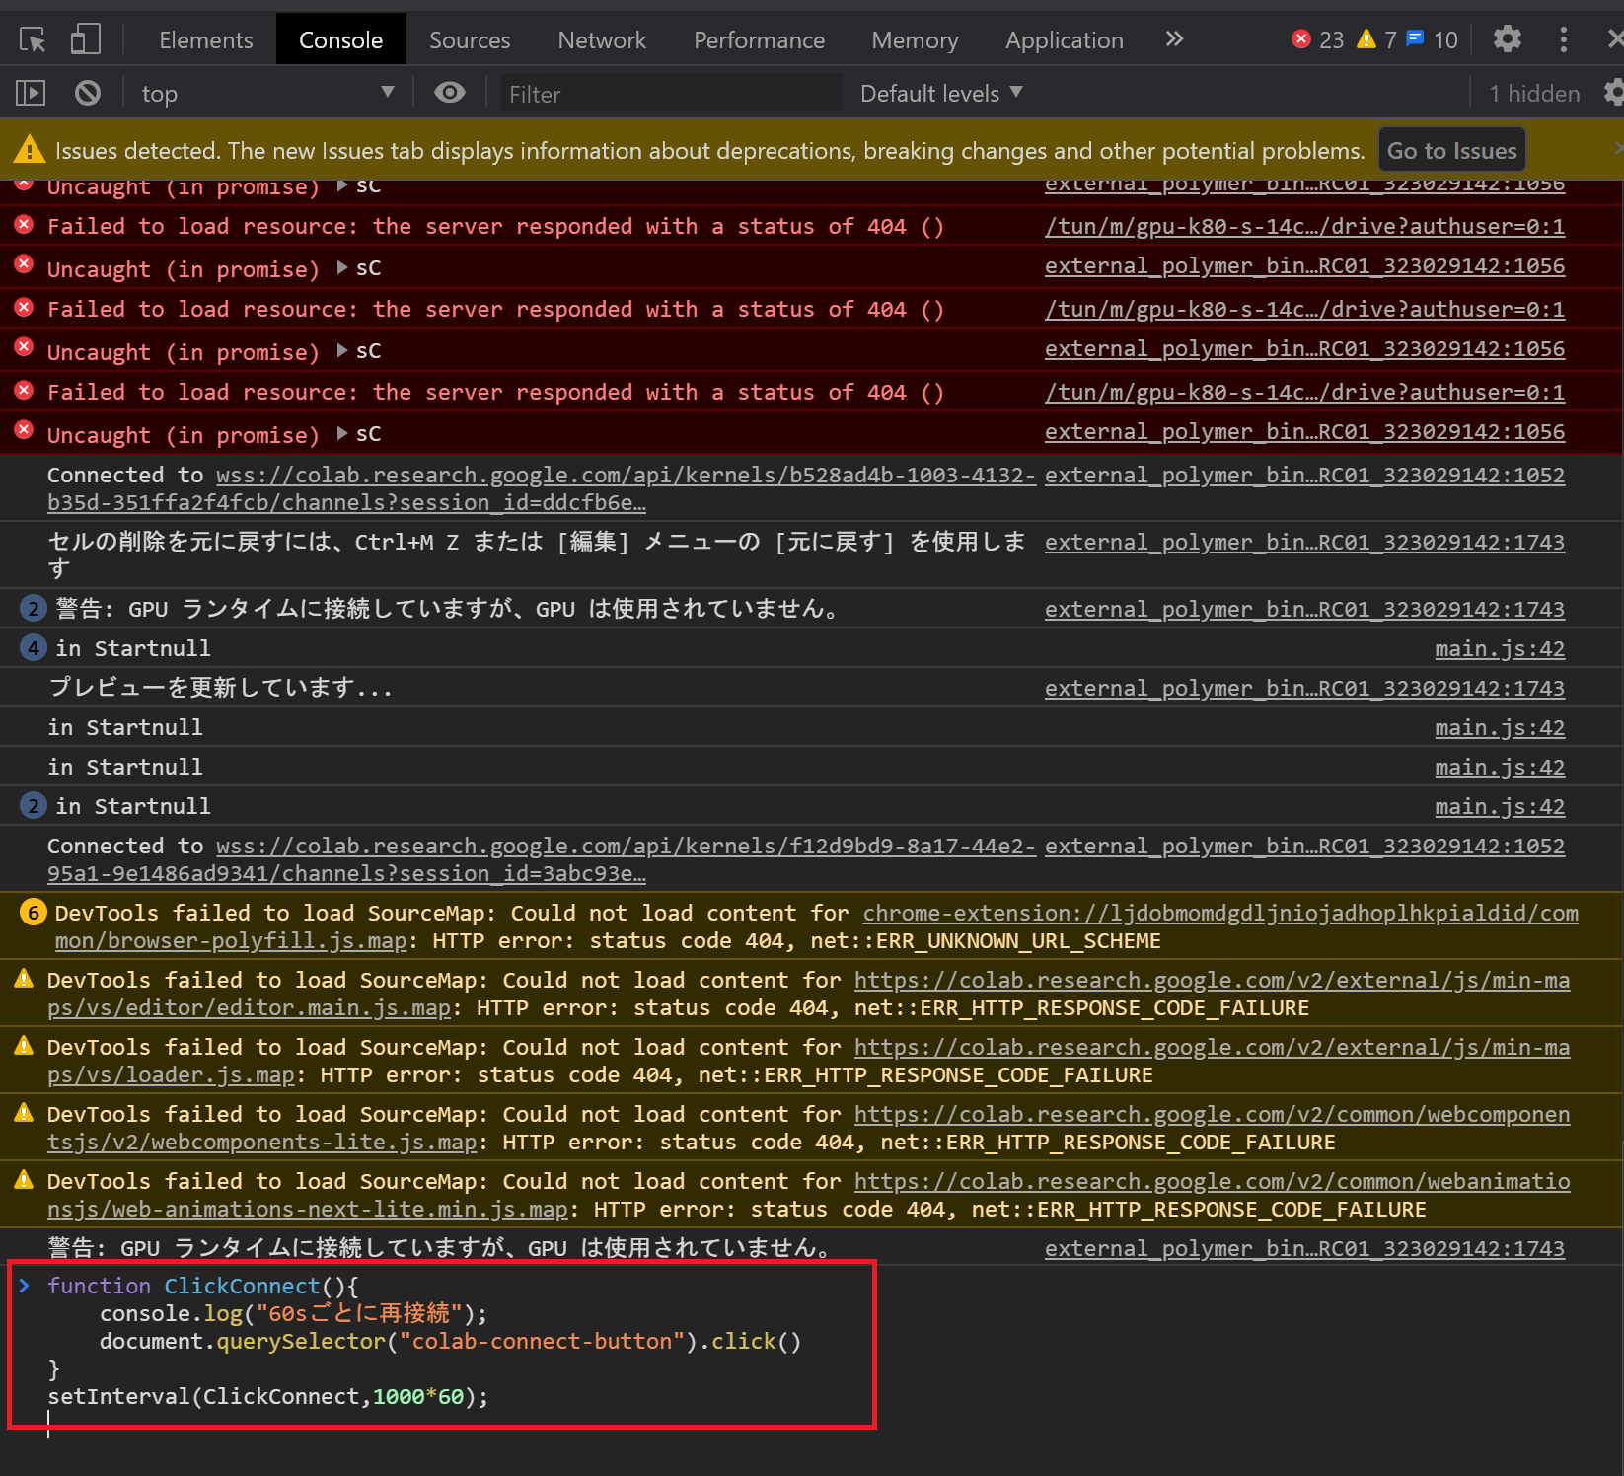Click the blue info message count

(x=1432, y=39)
